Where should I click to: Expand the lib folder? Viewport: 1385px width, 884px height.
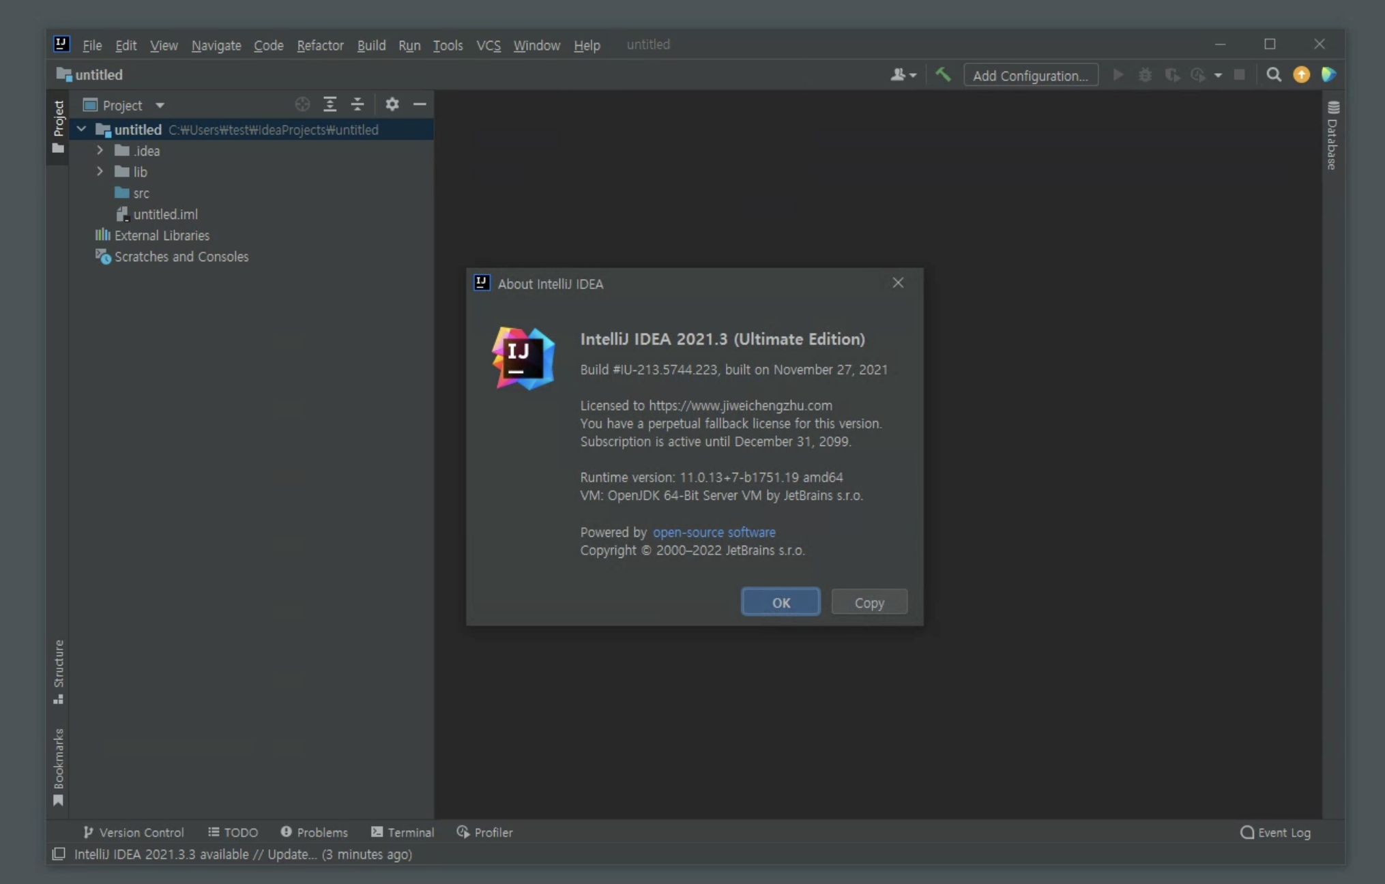pyautogui.click(x=100, y=171)
